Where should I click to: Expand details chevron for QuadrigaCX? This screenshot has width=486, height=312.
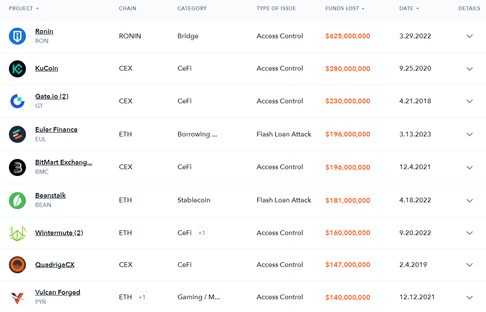tap(469, 265)
